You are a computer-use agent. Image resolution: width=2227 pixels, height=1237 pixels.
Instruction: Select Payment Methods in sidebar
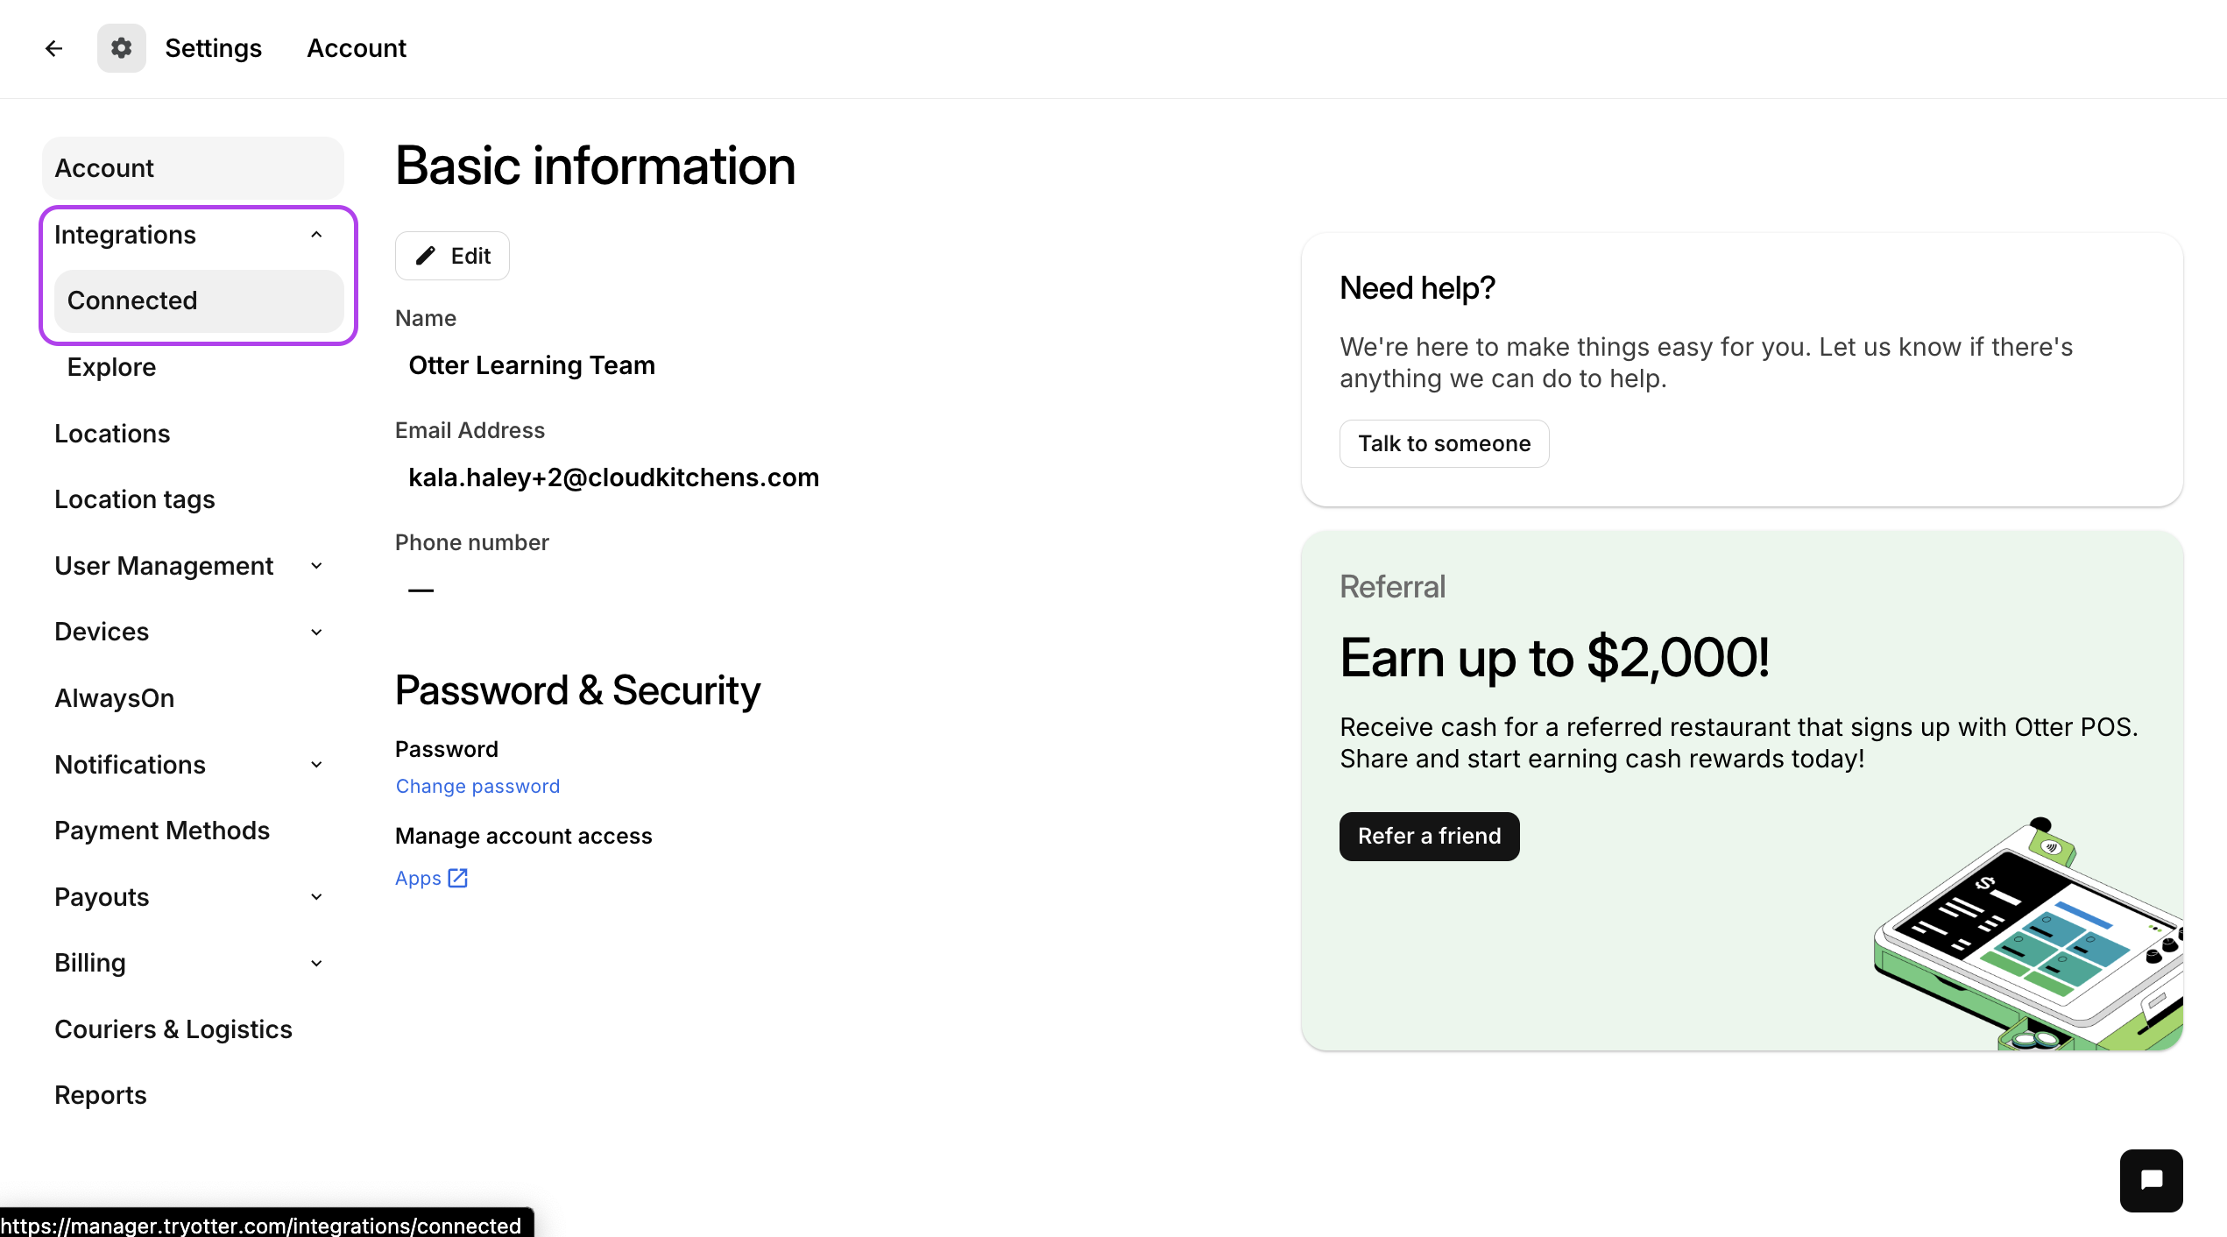[x=162, y=831]
